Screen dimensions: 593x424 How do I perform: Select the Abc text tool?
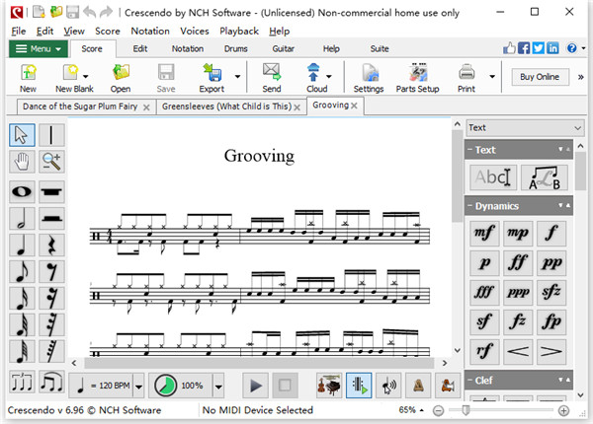493,177
